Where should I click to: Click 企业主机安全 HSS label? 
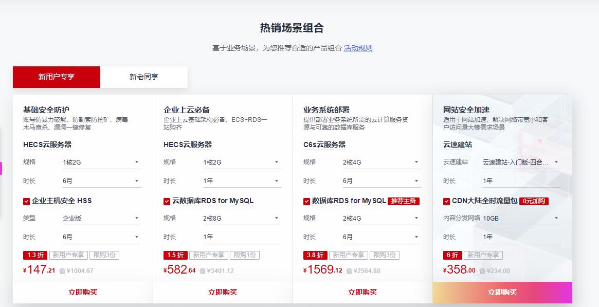(62, 201)
